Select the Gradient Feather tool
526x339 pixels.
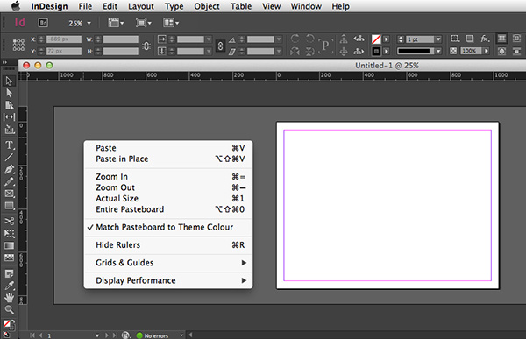tap(9, 258)
